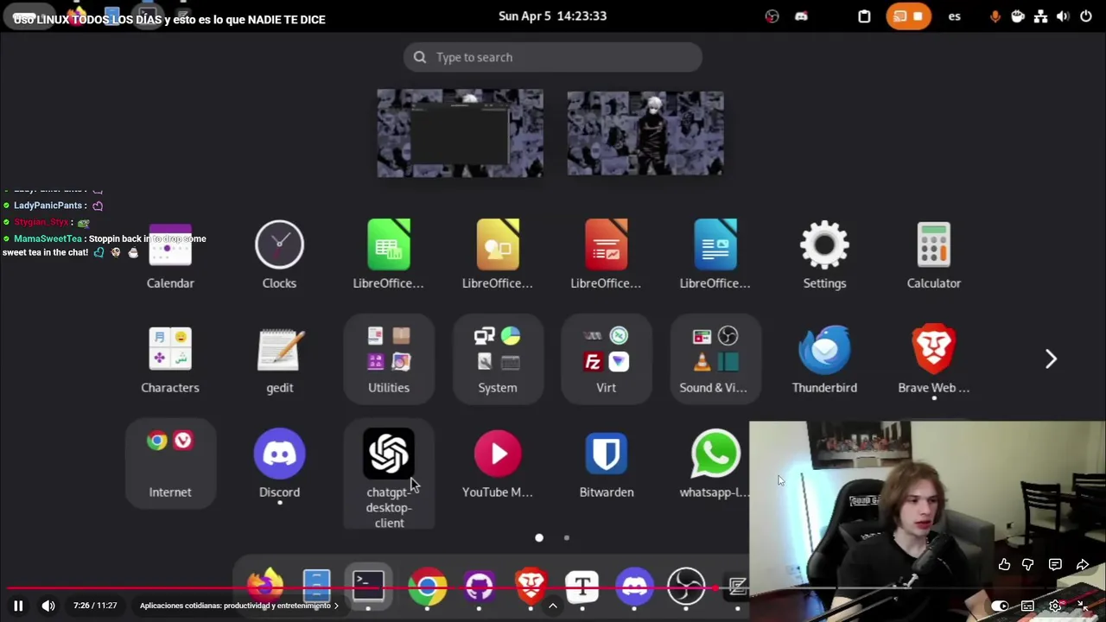Toggle the caffeine coffee cup indicator
The height and width of the screenshot is (622, 1106).
[1018, 16]
